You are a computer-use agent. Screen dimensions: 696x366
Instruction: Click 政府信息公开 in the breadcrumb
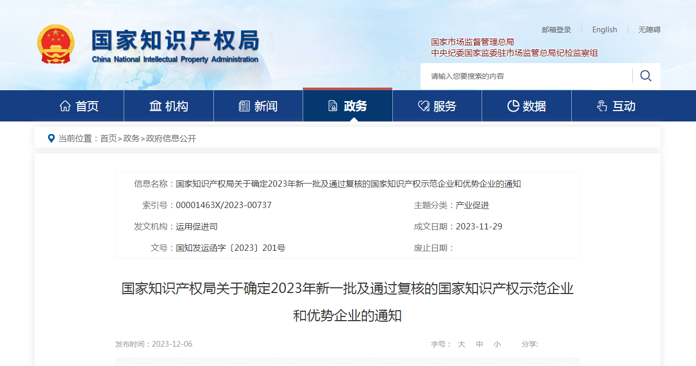(171, 138)
